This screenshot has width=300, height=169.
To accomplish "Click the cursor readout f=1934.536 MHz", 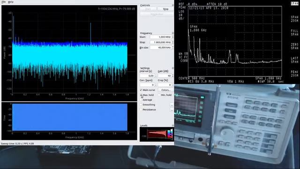I will [117, 8].
